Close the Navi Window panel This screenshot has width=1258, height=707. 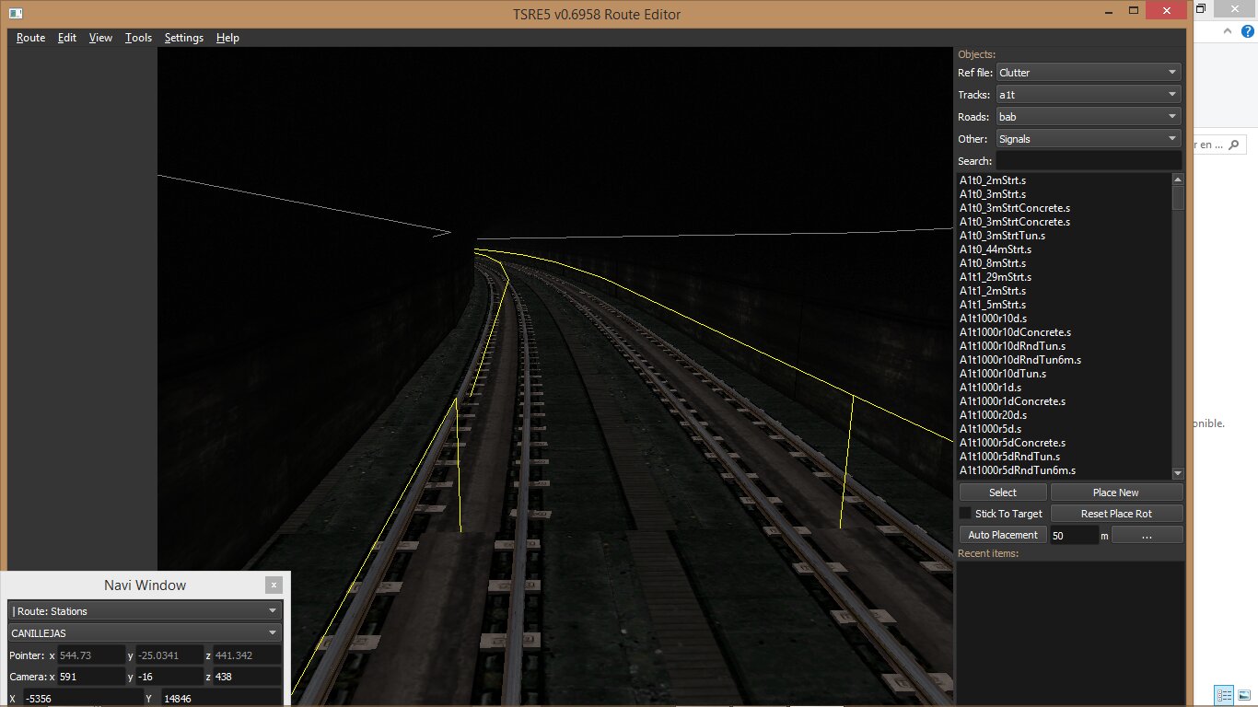pyautogui.click(x=274, y=585)
